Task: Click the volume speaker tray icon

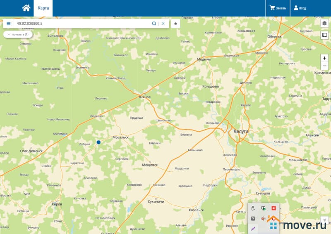Action: (263, 218)
